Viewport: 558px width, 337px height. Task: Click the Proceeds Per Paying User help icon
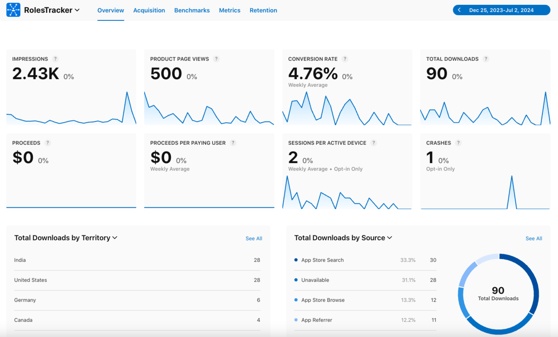233,143
